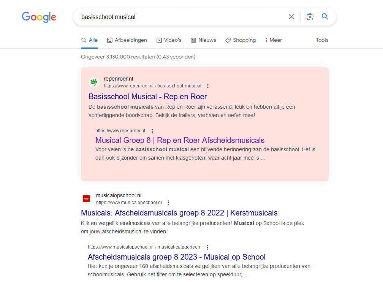
Task: Click the musicalopschool.nl site favicon
Action: 86,199
